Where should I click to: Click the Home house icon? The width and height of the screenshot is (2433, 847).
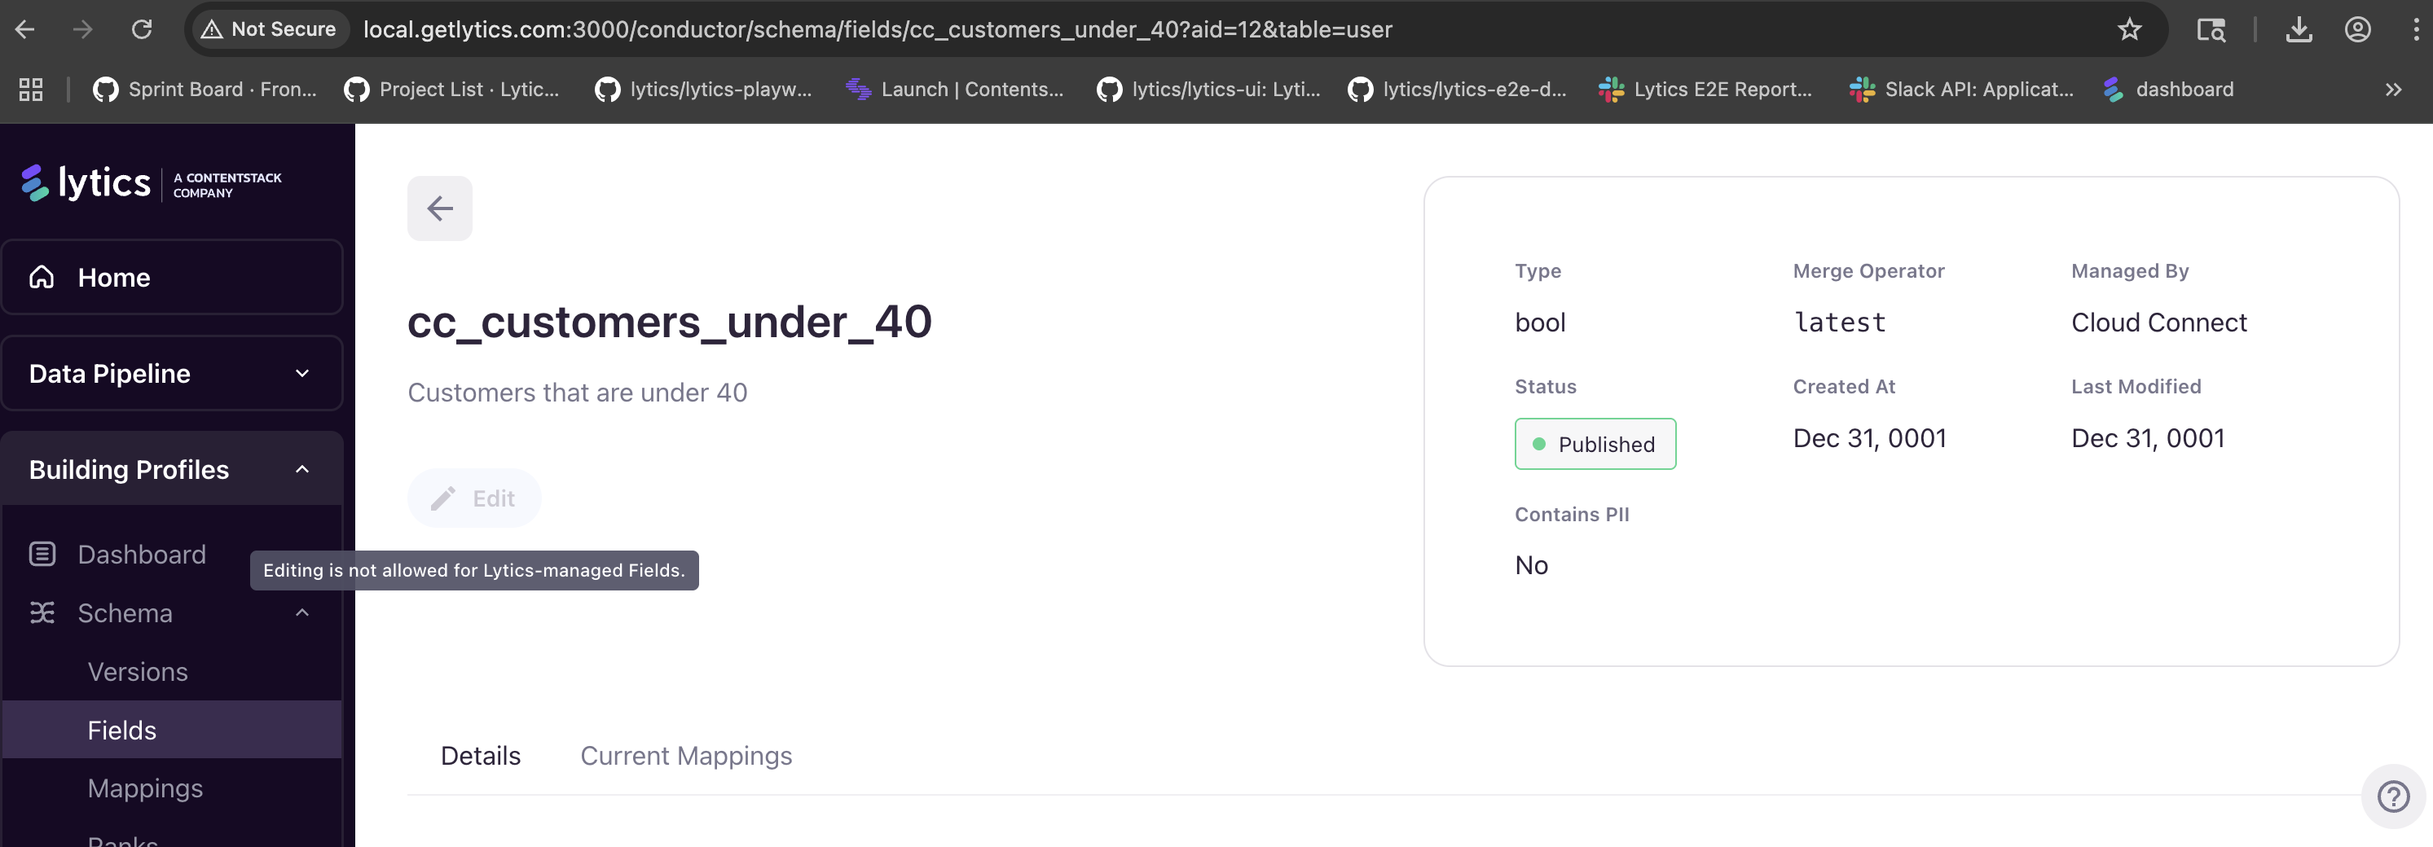coord(42,277)
